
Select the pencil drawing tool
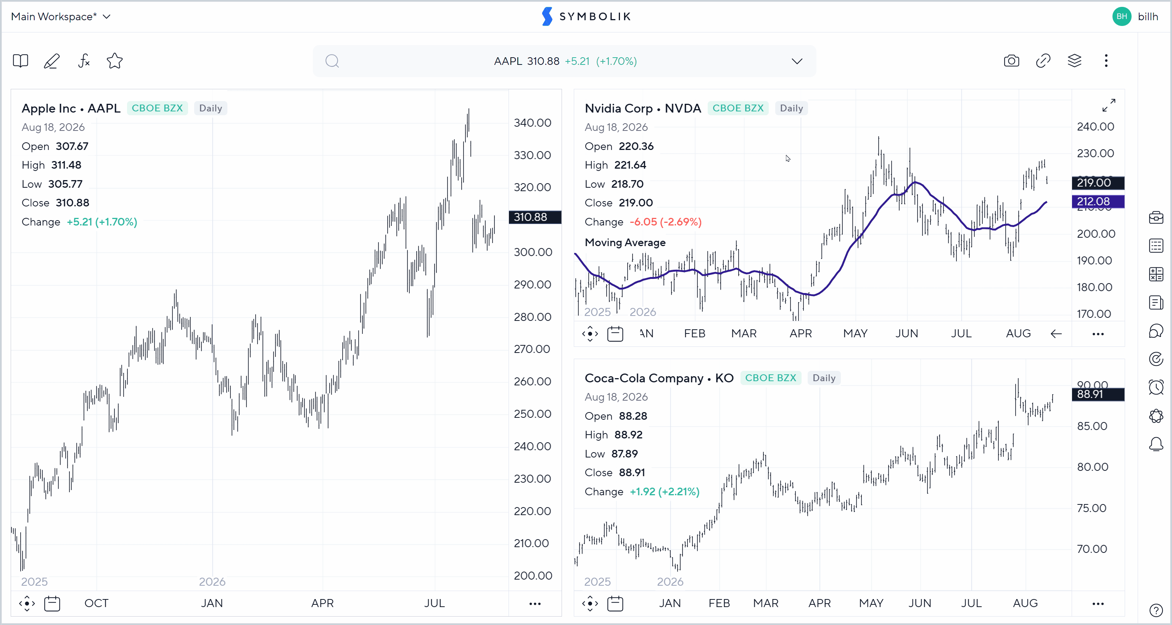click(52, 61)
